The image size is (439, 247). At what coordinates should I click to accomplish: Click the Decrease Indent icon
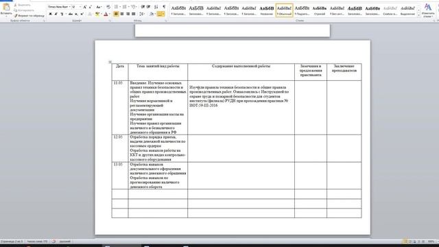143,7
